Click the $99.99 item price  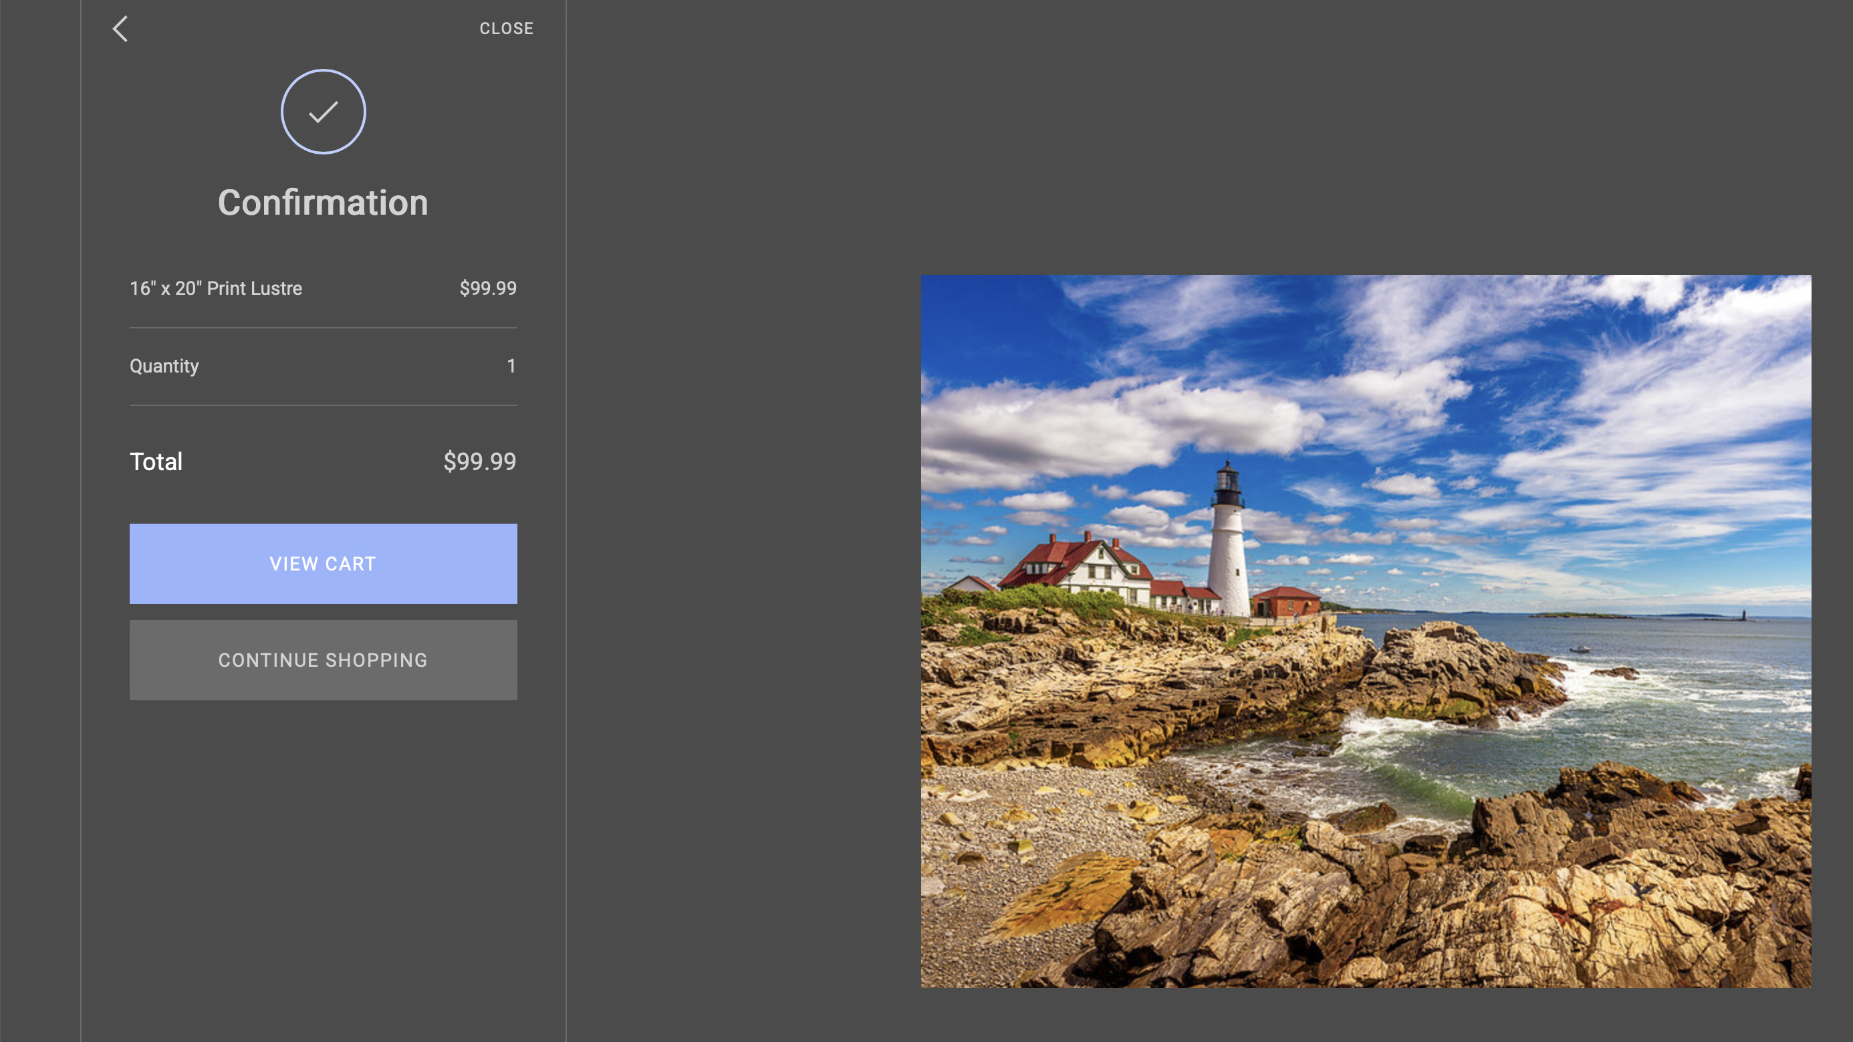(488, 288)
